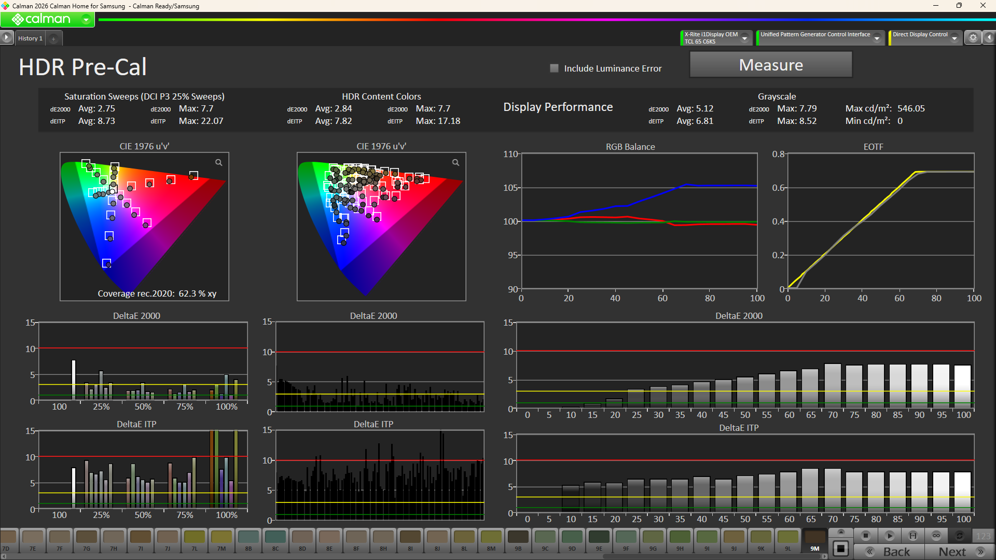Image resolution: width=996 pixels, height=560 pixels.
Task: Click the black square pattern window icon
Action: coord(841,549)
